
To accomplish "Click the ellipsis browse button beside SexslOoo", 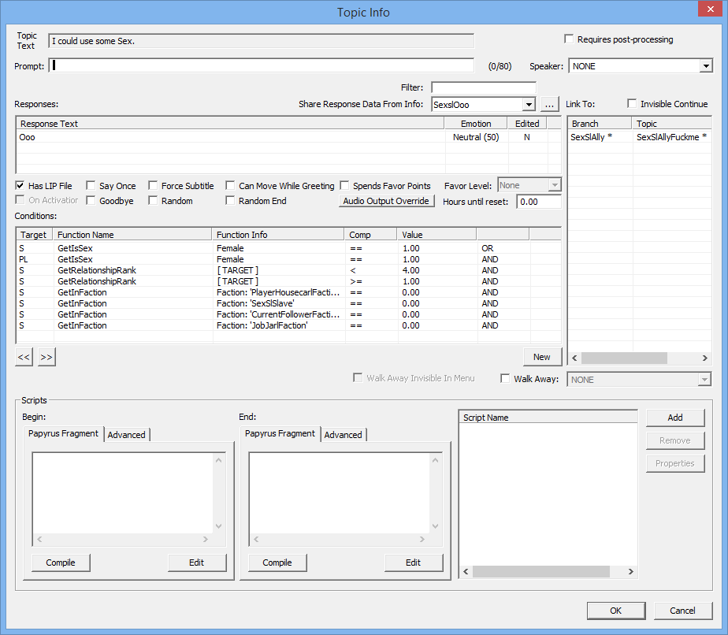I will (x=550, y=105).
